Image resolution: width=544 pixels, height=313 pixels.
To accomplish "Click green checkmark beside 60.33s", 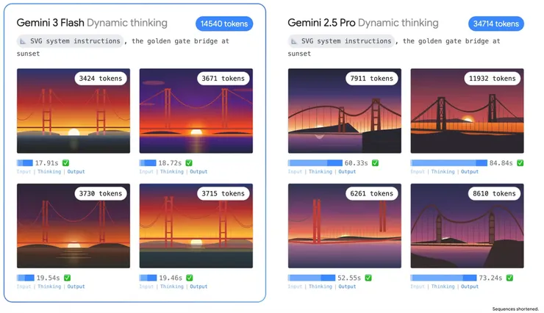I will 376,163.
